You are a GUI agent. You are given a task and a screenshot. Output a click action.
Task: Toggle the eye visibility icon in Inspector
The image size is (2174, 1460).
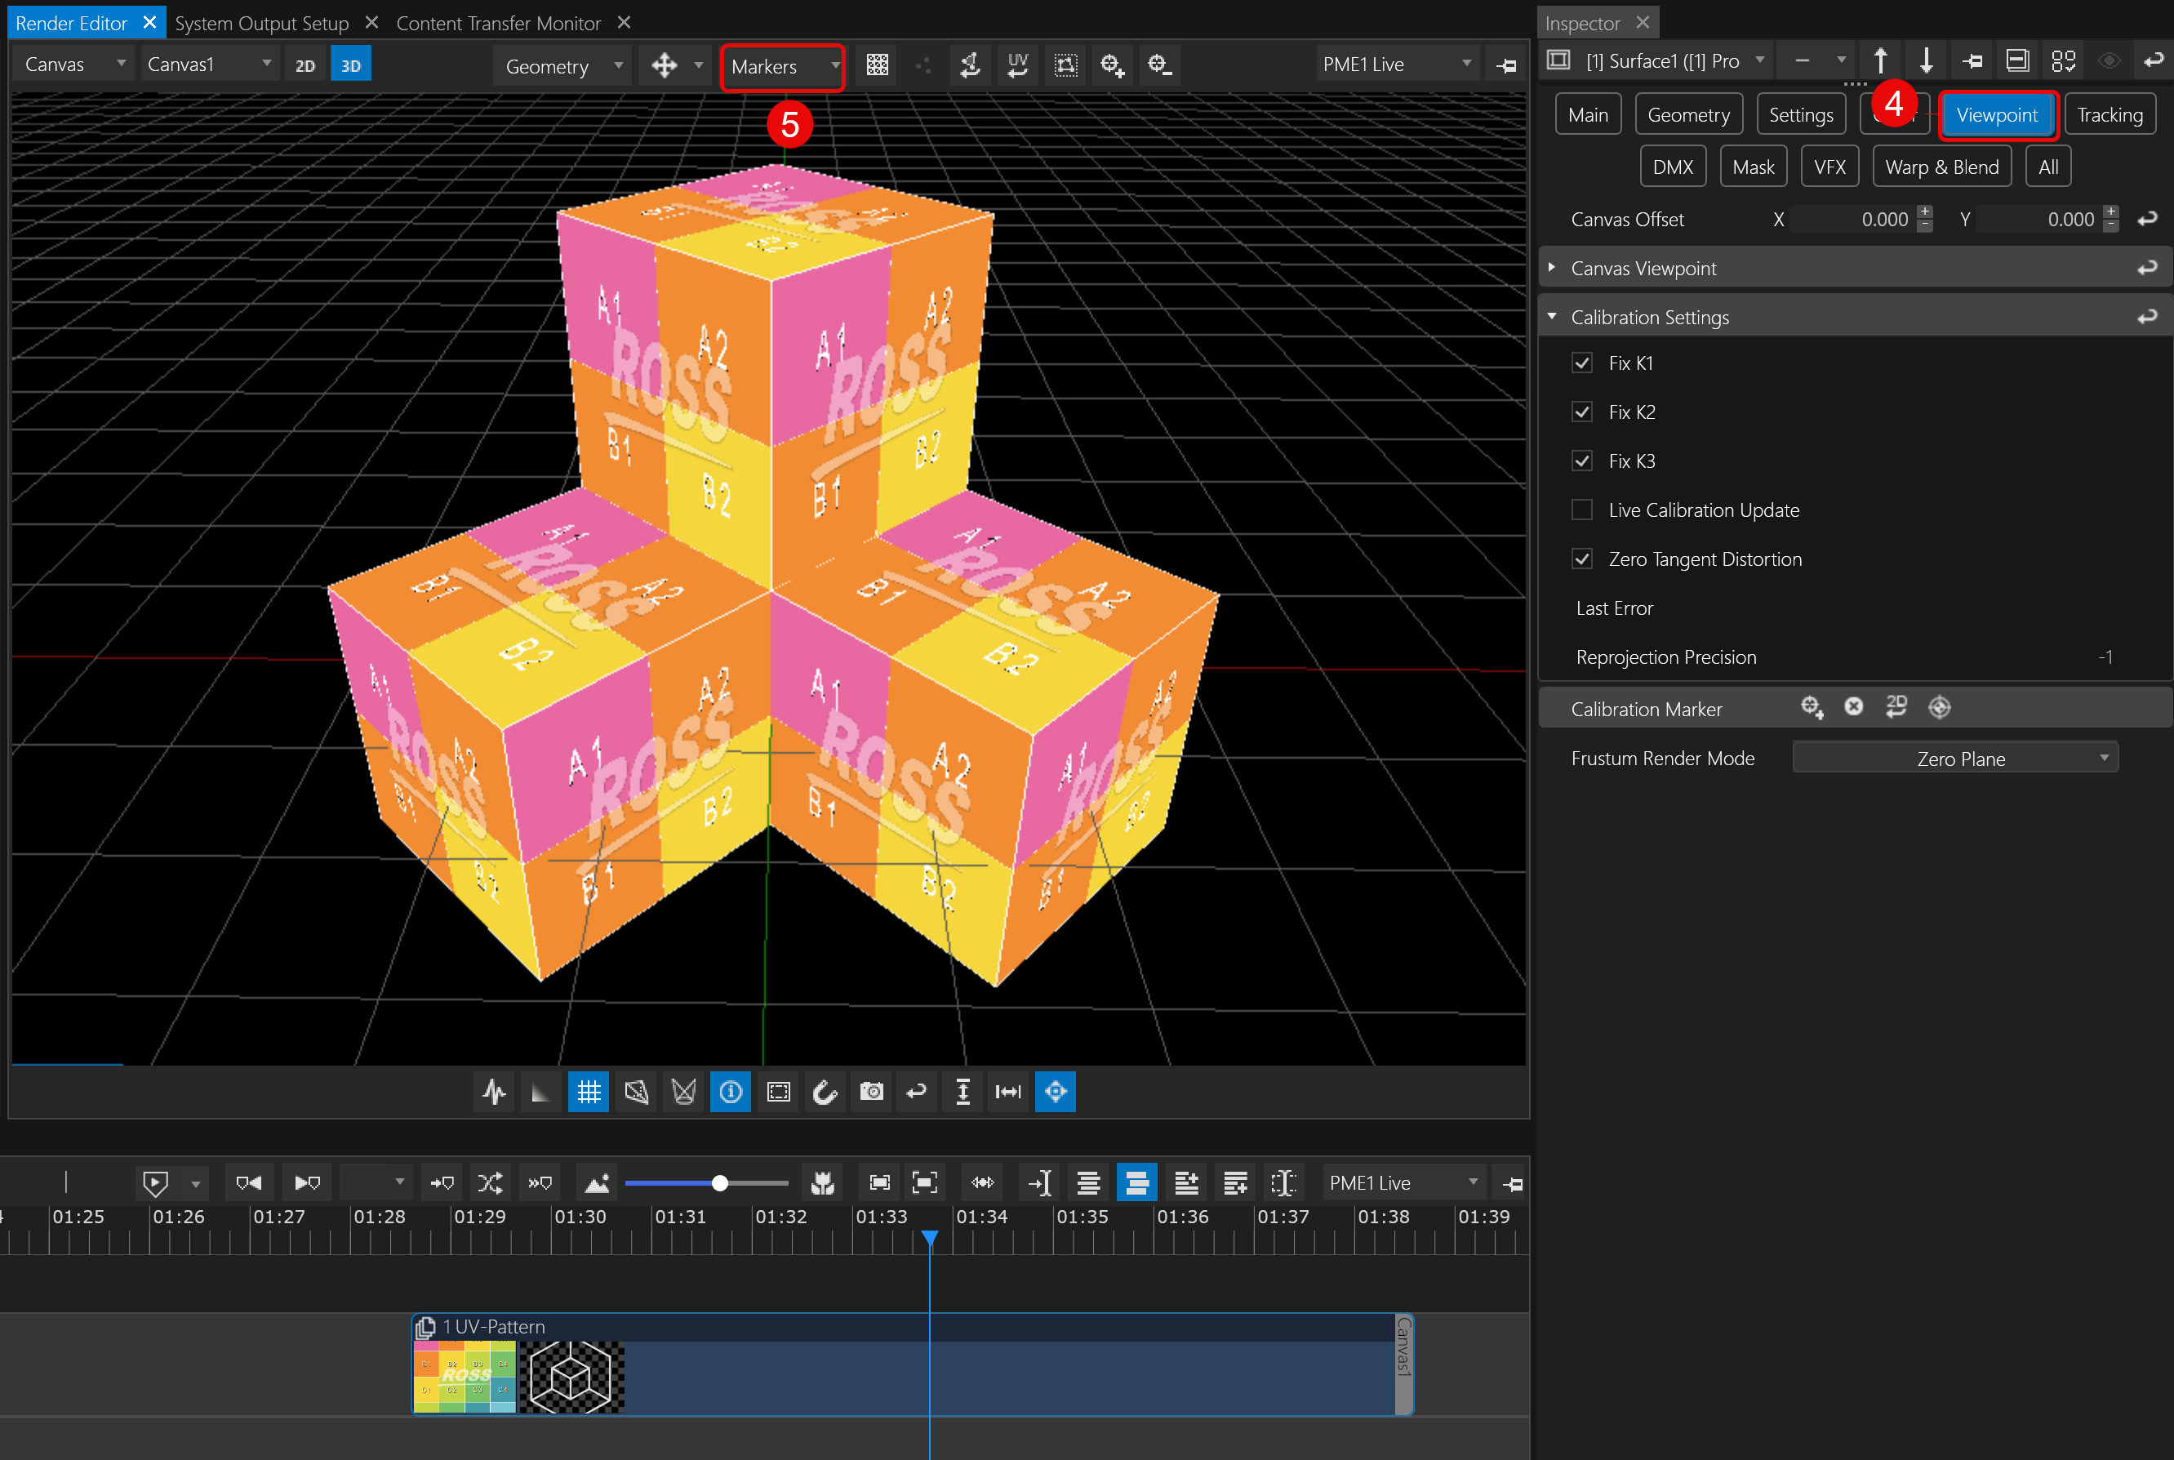click(2109, 61)
